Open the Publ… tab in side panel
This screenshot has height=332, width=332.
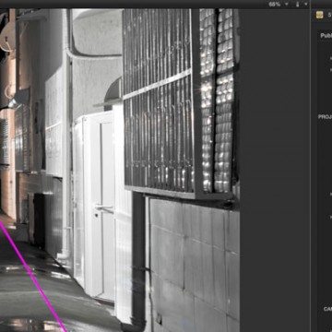326,36
